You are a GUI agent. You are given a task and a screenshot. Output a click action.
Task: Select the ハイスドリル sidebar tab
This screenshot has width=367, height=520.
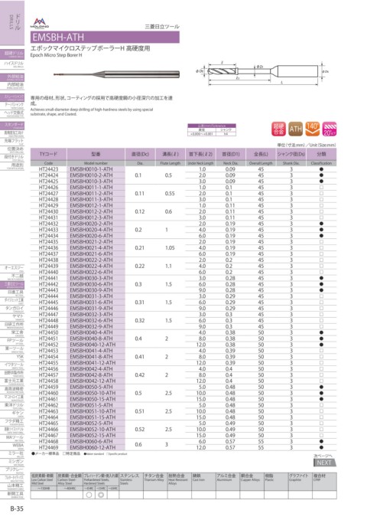[x=12, y=64]
